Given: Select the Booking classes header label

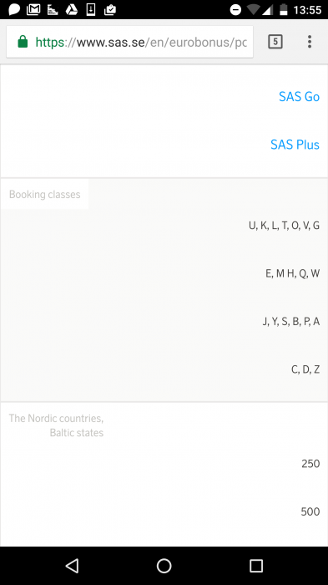Looking at the screenshot, I should coord(45,195).
